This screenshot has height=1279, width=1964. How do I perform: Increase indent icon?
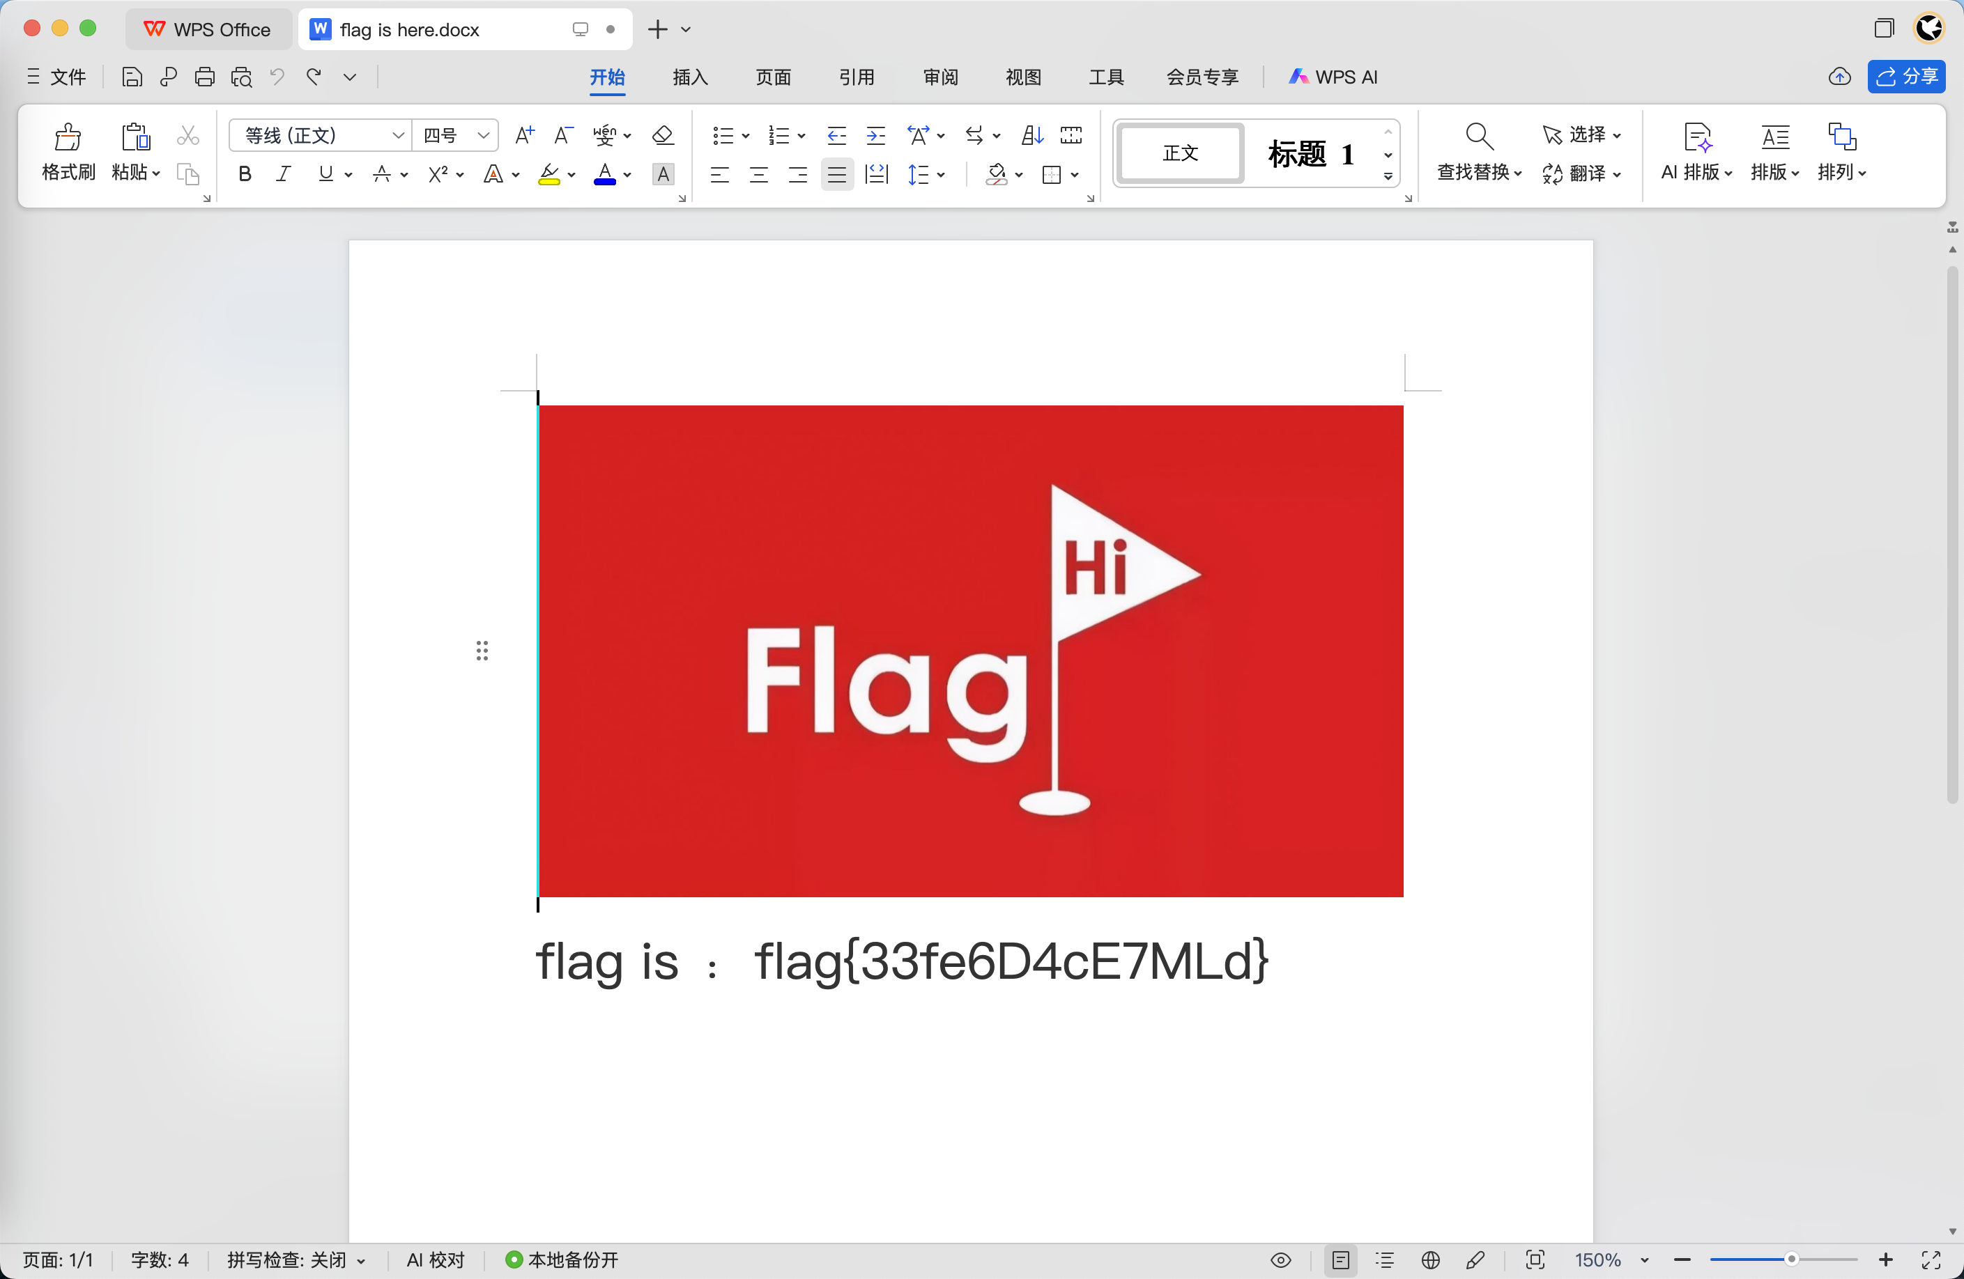pyautogui.click(x=875, y=135)
